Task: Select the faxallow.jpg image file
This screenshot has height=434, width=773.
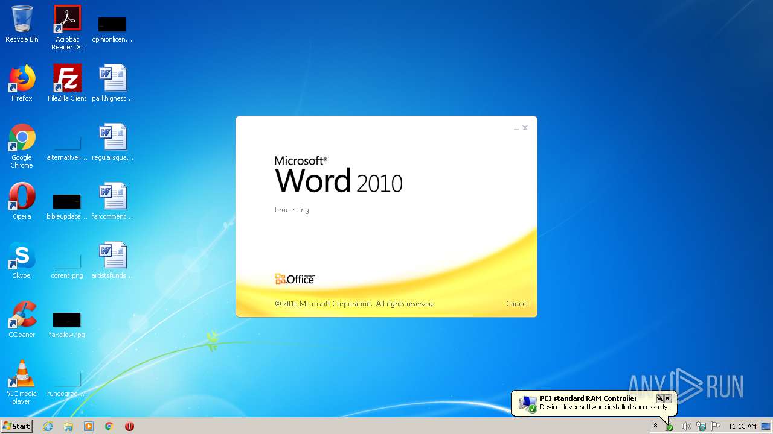Action: (x=67, y=324)
